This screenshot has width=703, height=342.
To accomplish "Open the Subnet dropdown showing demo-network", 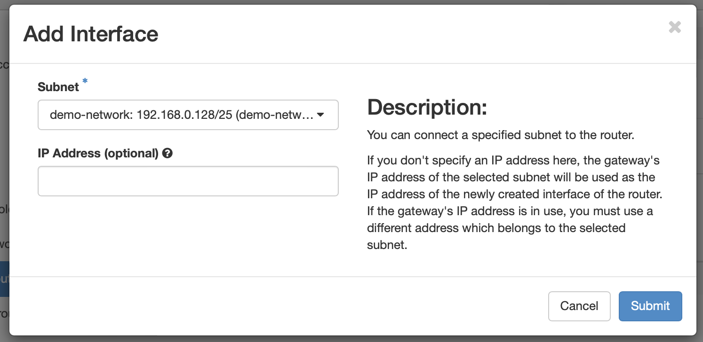I will click(188, 115).
